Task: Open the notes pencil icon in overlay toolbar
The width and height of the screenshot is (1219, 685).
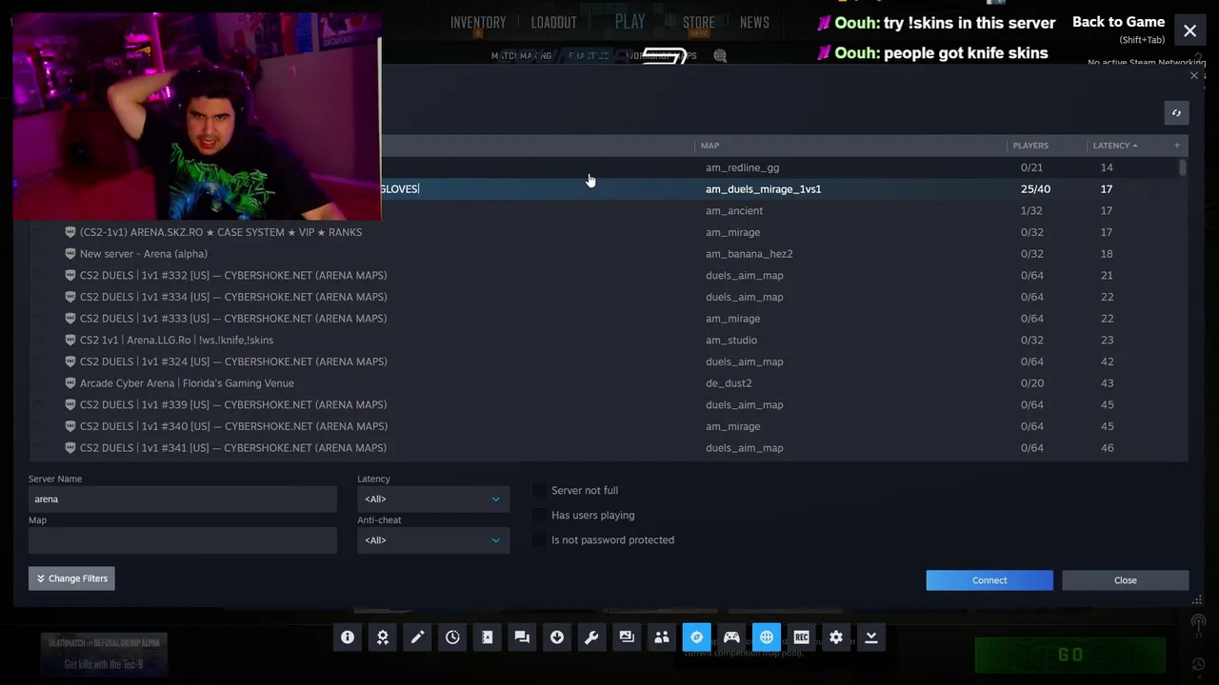Action: [x=417, y=637]
